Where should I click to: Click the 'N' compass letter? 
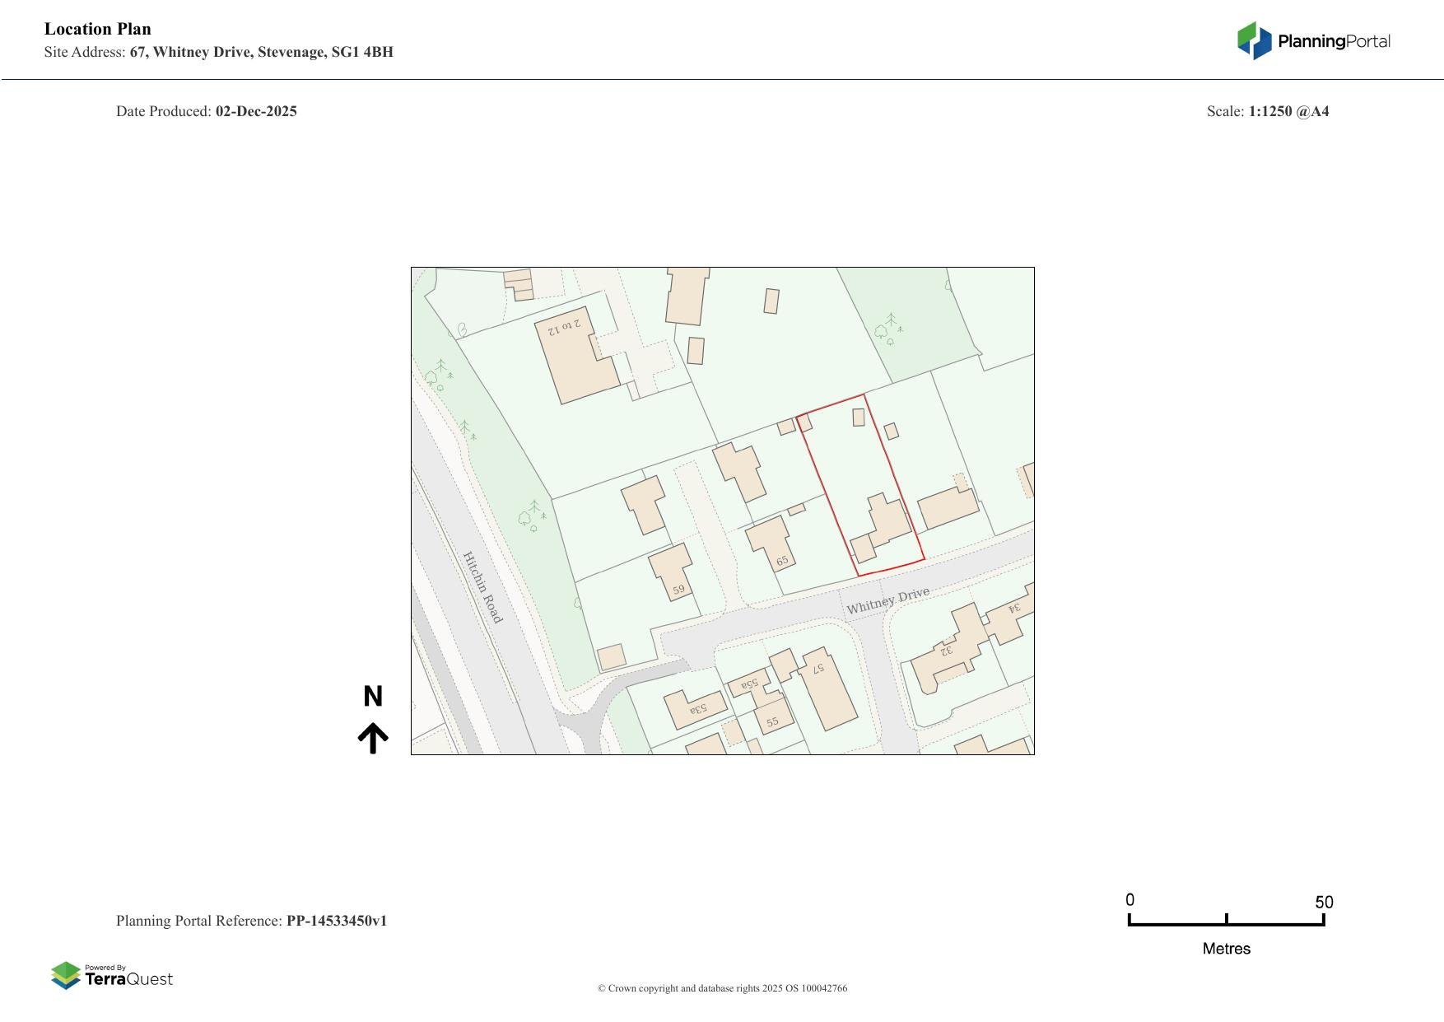coord(373,697)
